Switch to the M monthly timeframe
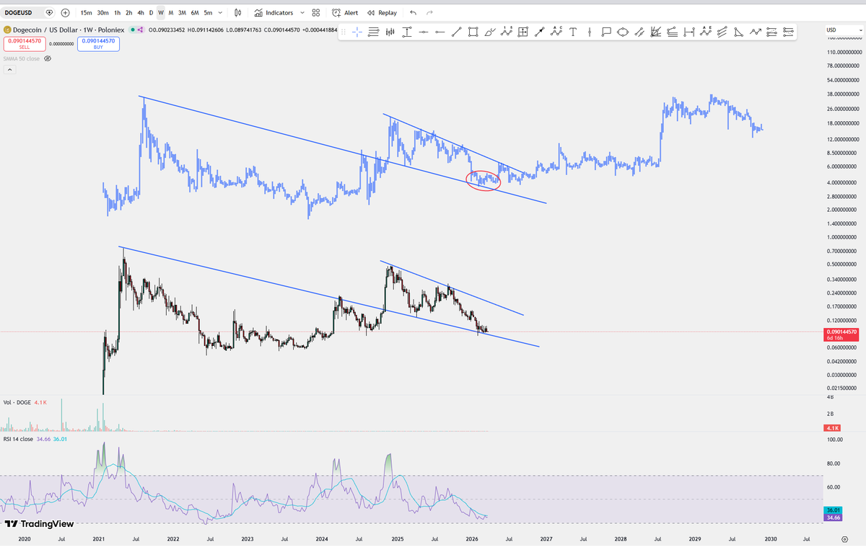This screenshot has width=866, height=547. 171,12
